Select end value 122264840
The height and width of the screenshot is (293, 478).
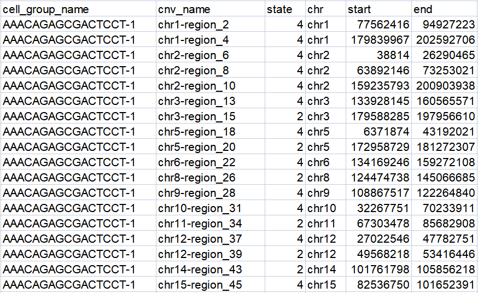(445, 192)
